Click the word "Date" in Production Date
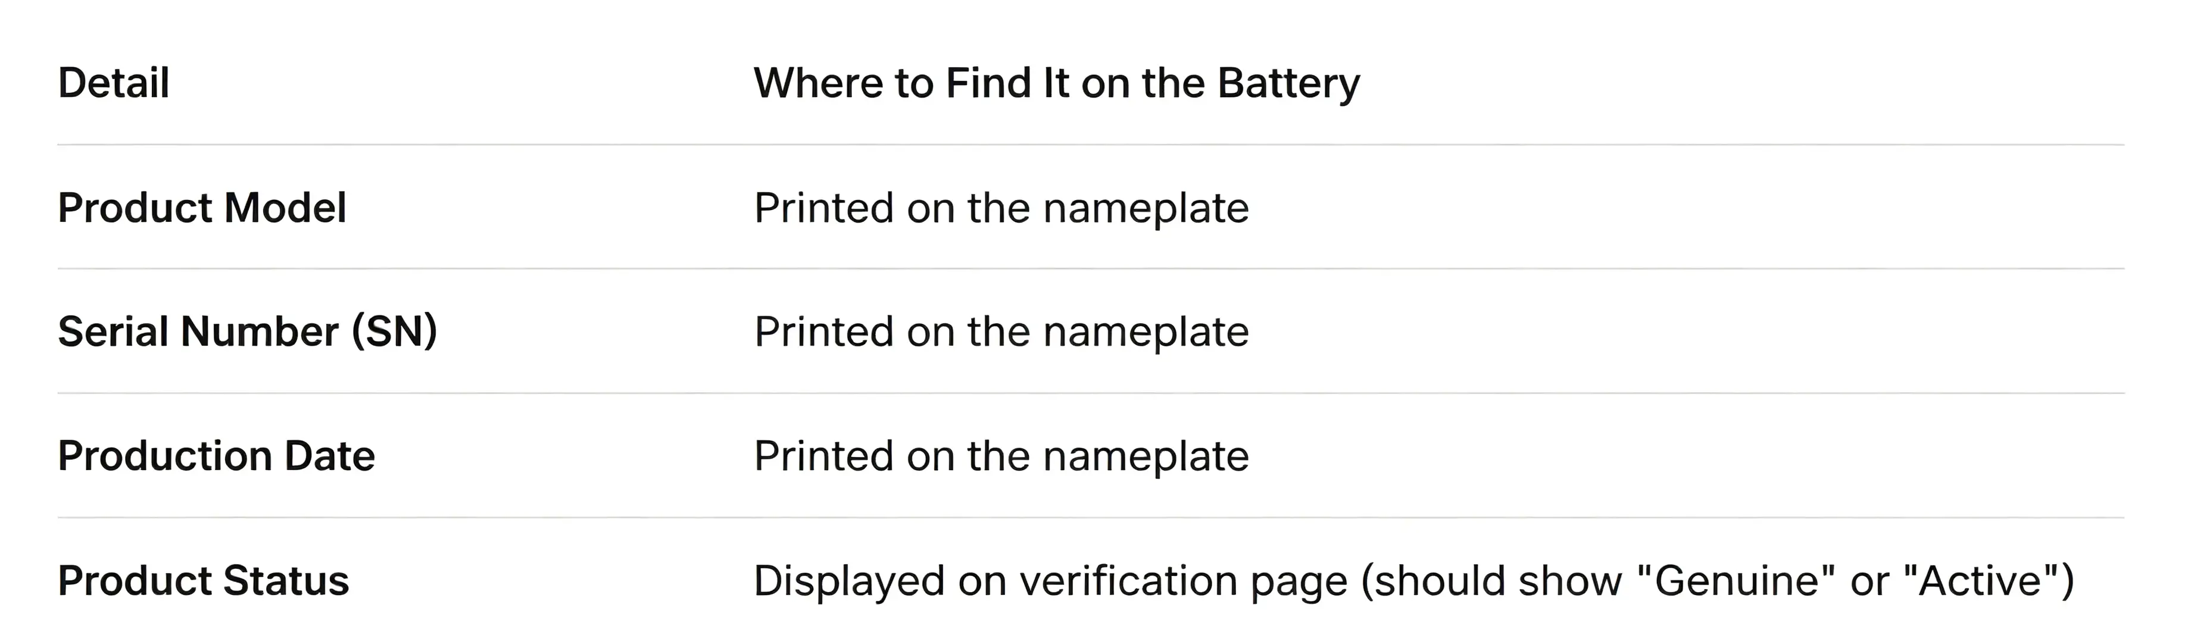This screenshot has height=623, width=2191. (330, 456)
